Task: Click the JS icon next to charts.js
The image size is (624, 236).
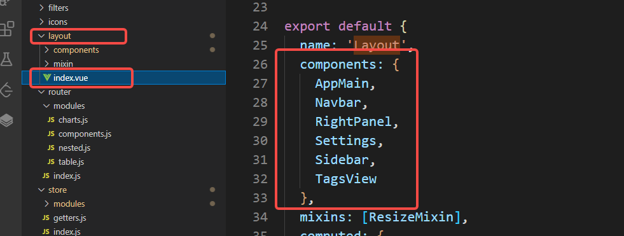Action: point(51,120)
